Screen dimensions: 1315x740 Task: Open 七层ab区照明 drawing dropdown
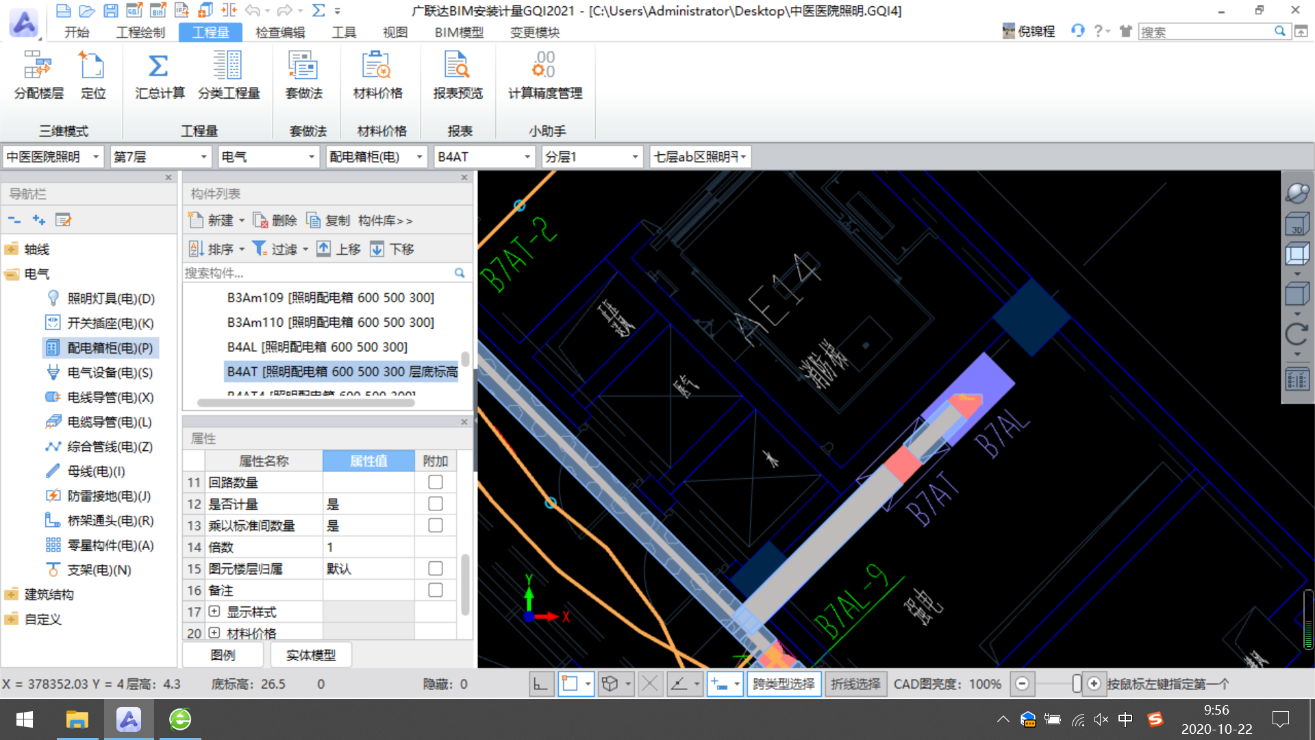[x=743, y=157]
